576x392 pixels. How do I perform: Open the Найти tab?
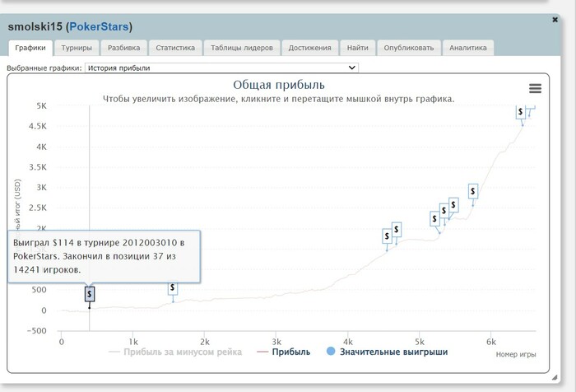(357, 48)
